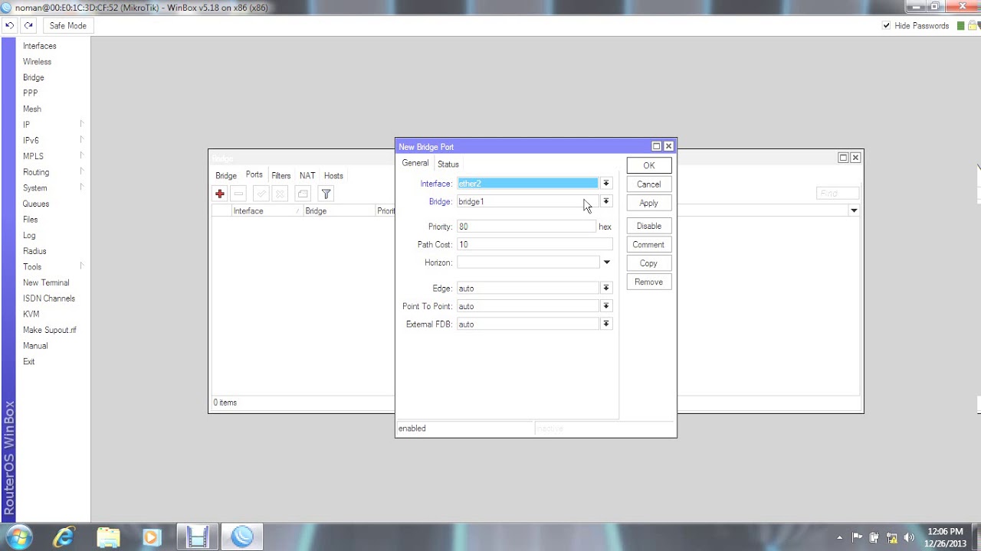Toggle the Hide Passwords checkbox
Screen dimensions: 981x551
tap(887, 25)
